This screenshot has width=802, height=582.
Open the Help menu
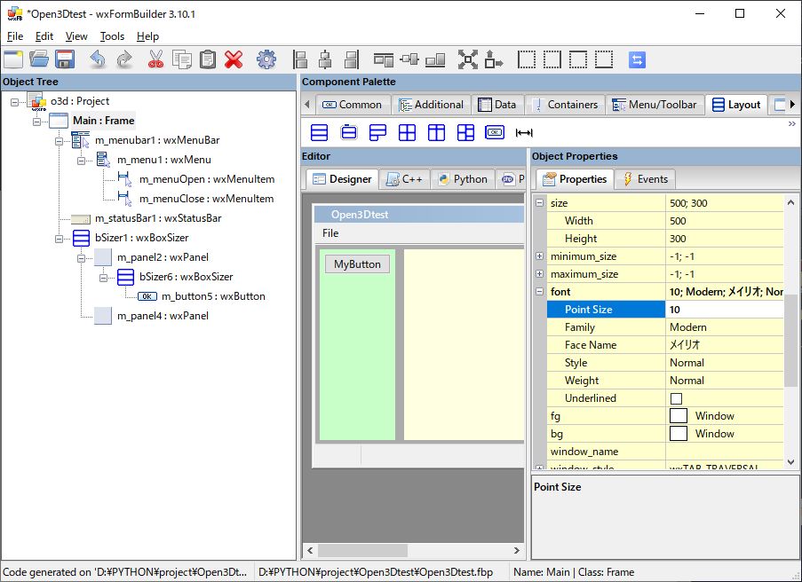point(147,36)
